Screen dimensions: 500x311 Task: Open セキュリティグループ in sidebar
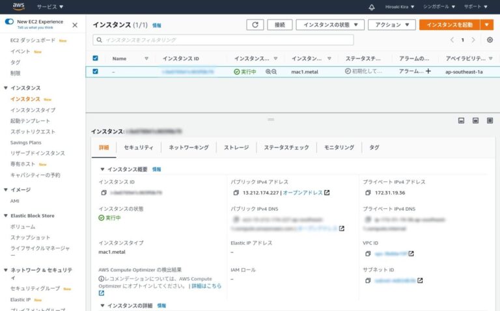tap(35, 288)
